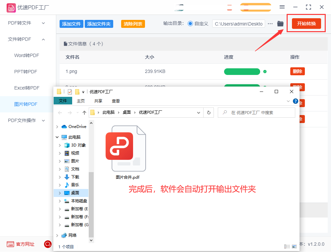Expand the Explorer ribbon chevron
Image resolution: width=331 pixels, height=252 pixels.
pos(288,101)
